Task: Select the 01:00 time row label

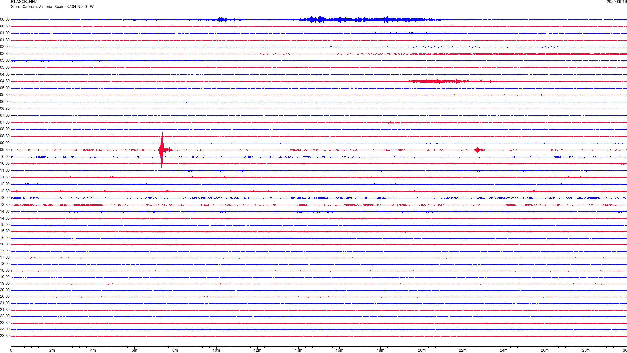Action: (5, 33)
